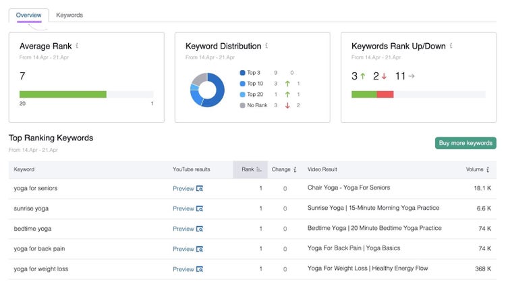Image resolution: width=506 pixels, height=284 pixels.
Task: Click the YouTube results column header
Action: [192, 169]
